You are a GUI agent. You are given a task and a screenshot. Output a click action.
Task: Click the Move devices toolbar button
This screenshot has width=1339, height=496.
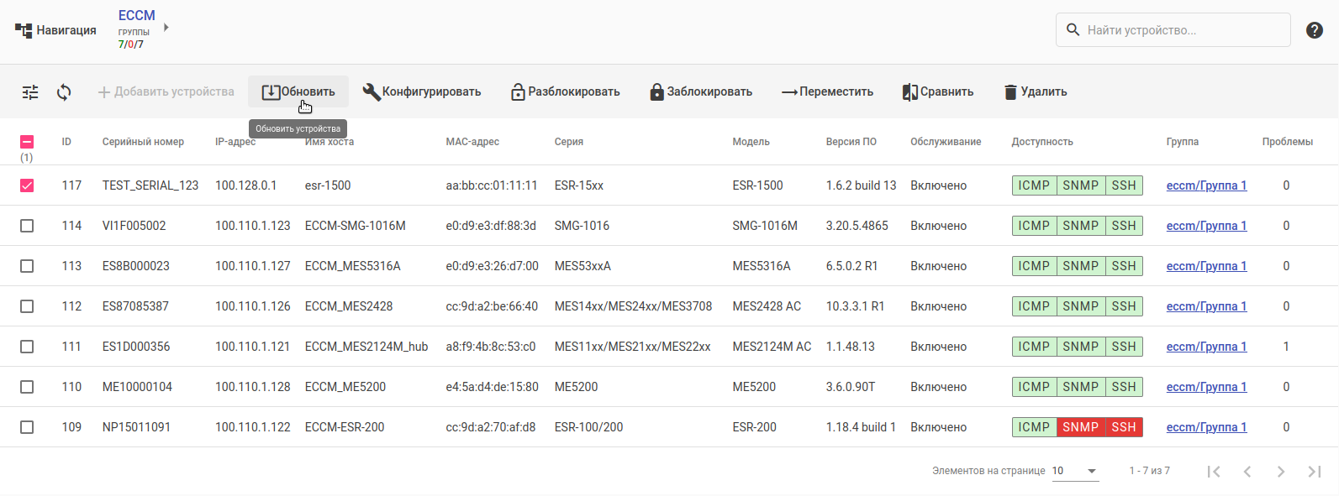click(x=828, y=92)
